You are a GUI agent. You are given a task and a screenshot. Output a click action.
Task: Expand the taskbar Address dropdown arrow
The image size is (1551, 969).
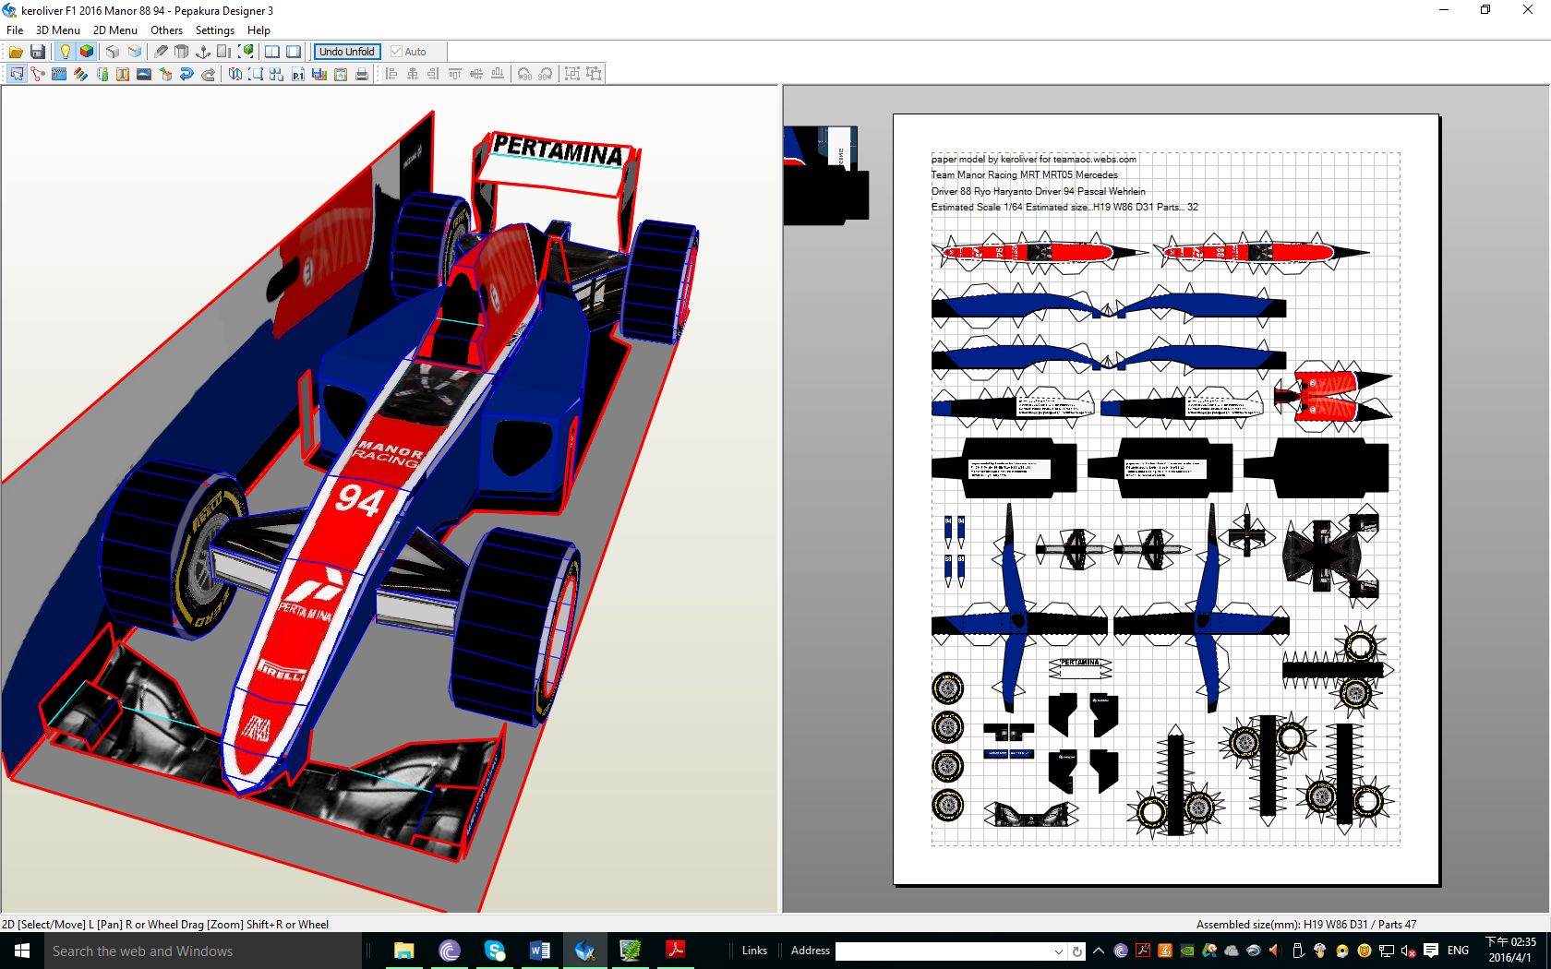1059,951
